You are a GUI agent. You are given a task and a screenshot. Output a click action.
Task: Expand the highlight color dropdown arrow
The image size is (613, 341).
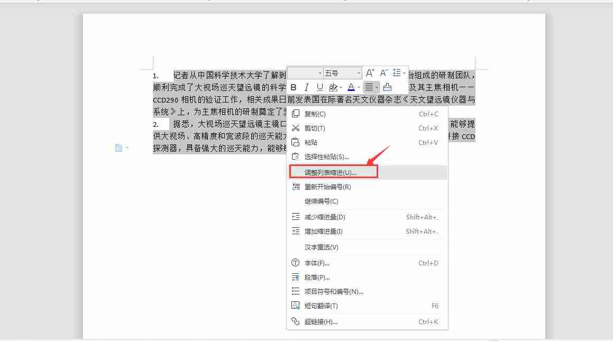click(341, 88)
